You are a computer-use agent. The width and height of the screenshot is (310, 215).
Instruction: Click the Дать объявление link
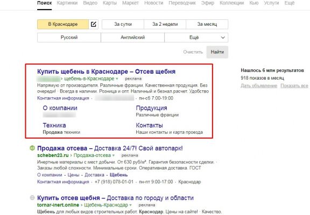point(259,86)
